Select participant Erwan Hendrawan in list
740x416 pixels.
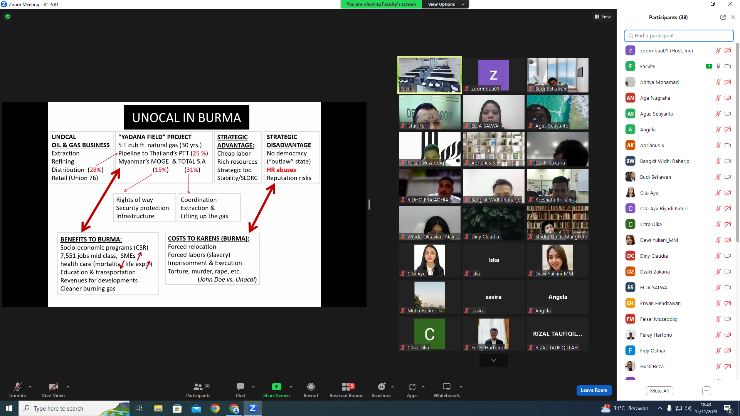point(679,303)
